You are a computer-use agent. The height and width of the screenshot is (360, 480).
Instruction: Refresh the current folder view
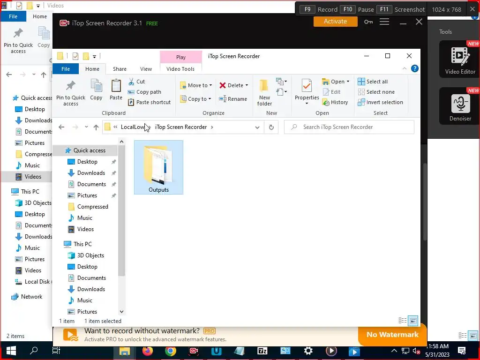click(x=271, y=127)
